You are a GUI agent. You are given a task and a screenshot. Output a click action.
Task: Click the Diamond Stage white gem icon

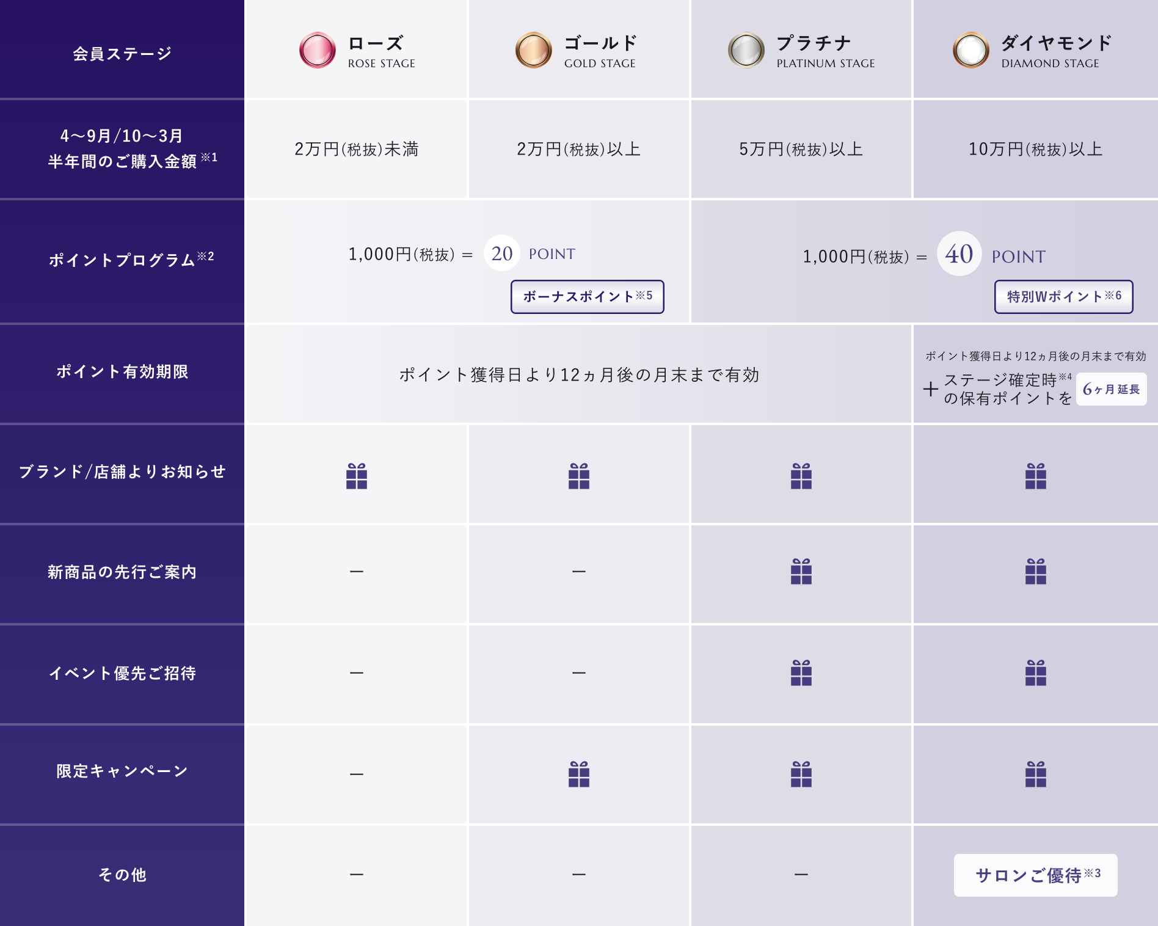tap(970, 50)
